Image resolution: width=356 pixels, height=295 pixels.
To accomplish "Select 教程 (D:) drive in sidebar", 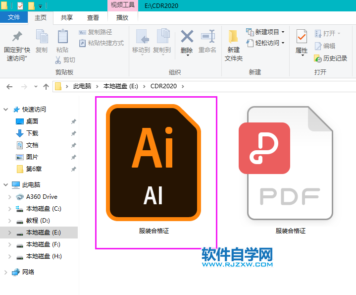I will point(38,221).
